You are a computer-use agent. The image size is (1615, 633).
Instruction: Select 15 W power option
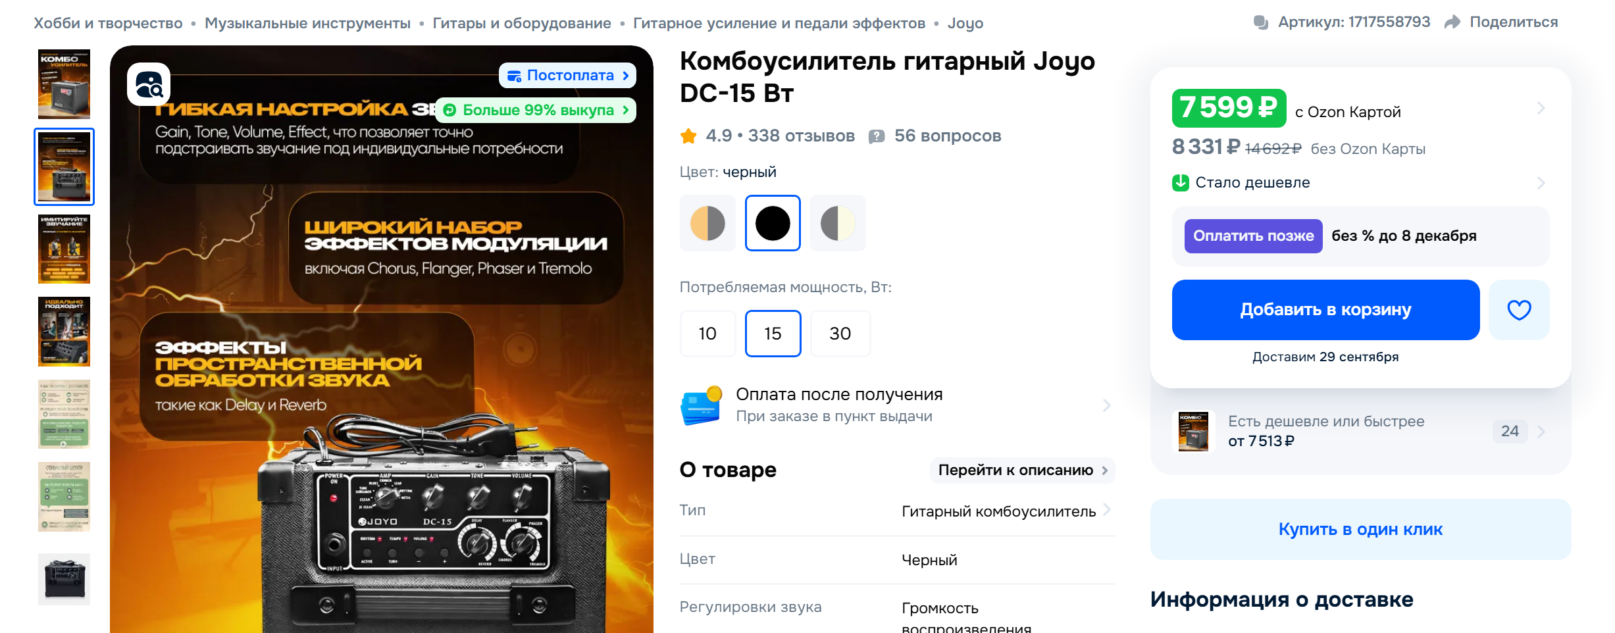pos(773,334)
